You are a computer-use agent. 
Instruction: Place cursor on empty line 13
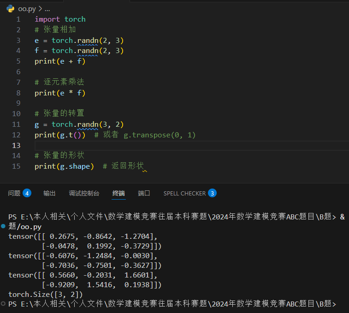click(191, 145)
